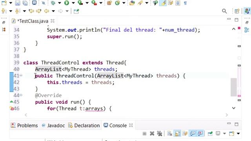Viewport: 251px width, 141px height.
Task: Toggle Show Console on Standard Out
Action: point(193,134)
